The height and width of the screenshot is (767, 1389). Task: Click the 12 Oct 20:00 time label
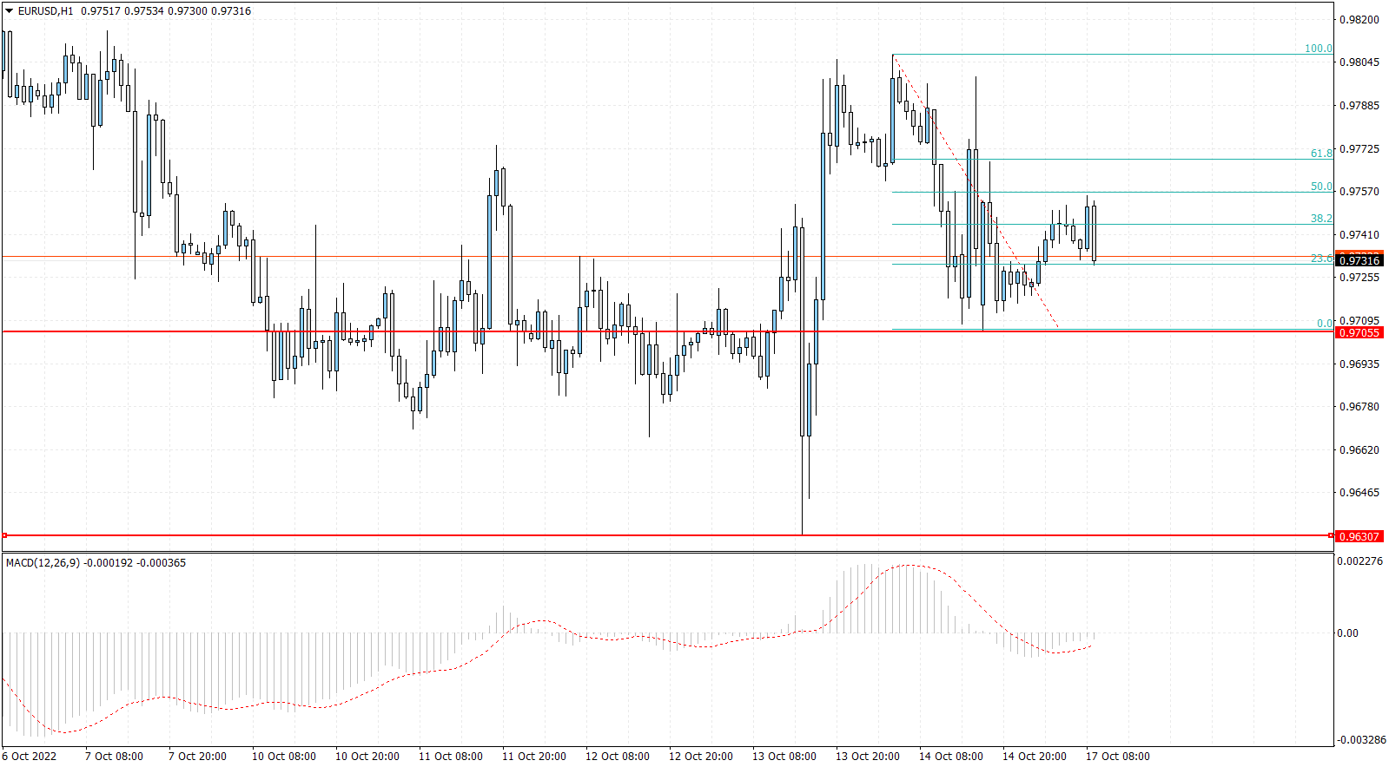701,757
